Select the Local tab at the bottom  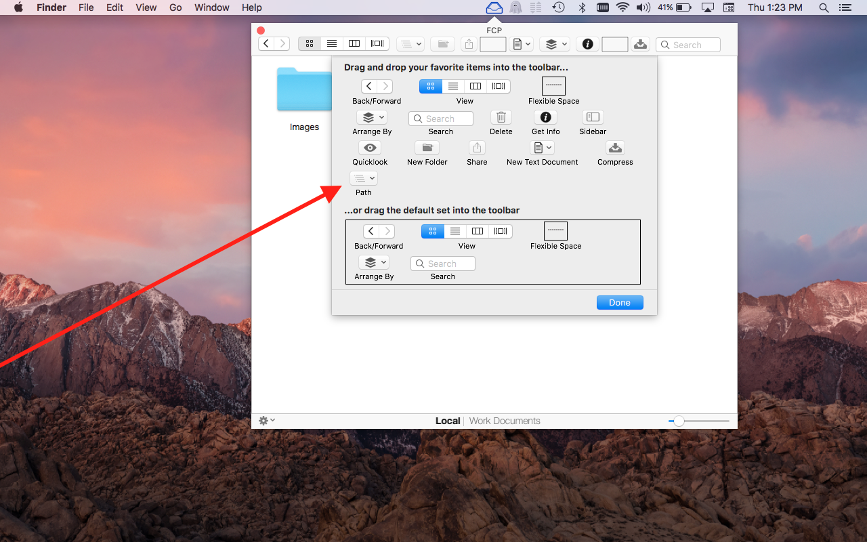(x=448, y=421)
